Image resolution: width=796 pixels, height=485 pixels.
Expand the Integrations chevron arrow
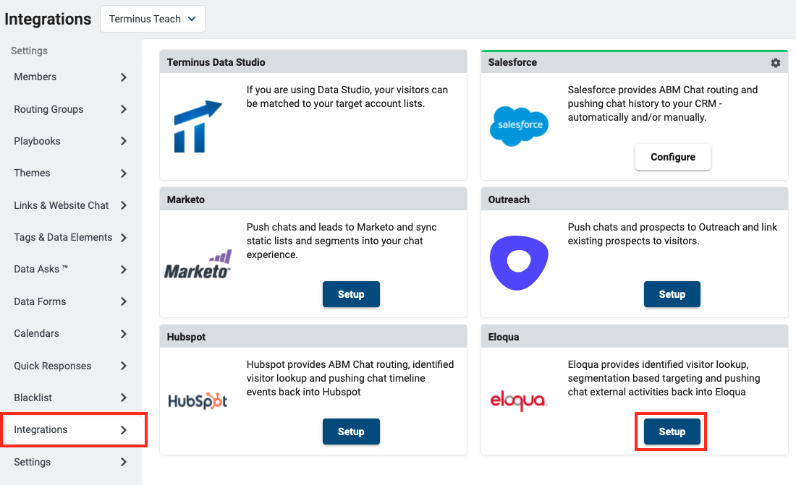point(123,430)
